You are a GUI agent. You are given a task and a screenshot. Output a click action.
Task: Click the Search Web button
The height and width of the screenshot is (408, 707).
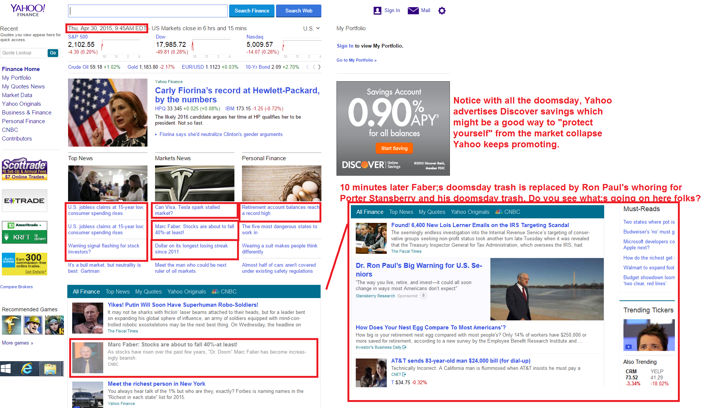point(299,11)
